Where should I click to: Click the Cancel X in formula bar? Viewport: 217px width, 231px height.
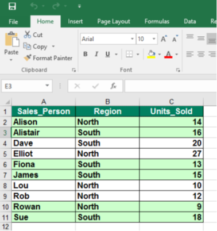pos(77,86)
